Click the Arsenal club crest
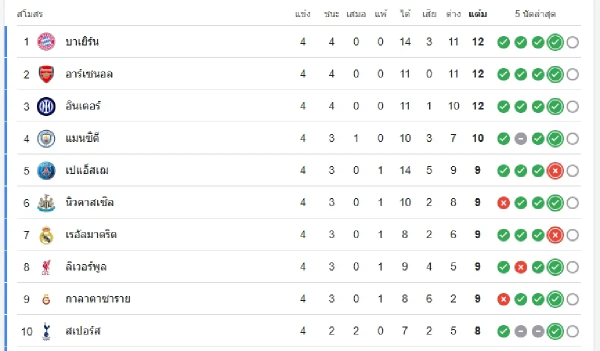 pyautogui.click(x=46, y=74)
